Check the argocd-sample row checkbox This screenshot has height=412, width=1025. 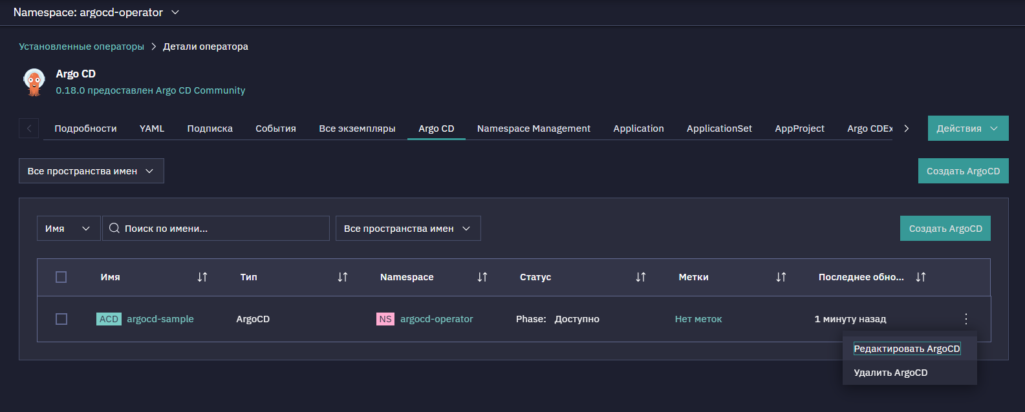[61, 319]
